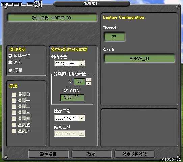The height and width of the screenshot is (162, 183).
Task: Click the Channel: label
Action: click(110, 28)
